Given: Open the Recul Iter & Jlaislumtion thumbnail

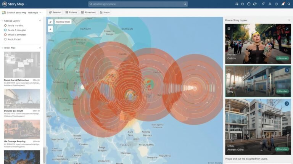Looking at the screenshot, I should [x=22, y=65].
